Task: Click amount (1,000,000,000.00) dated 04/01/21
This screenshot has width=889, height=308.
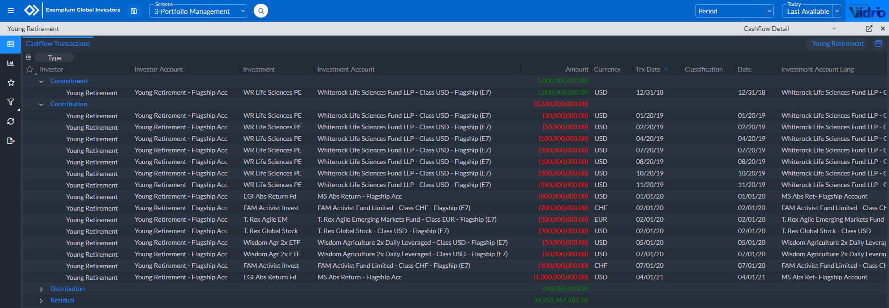Action: click(x=561, y=277)
